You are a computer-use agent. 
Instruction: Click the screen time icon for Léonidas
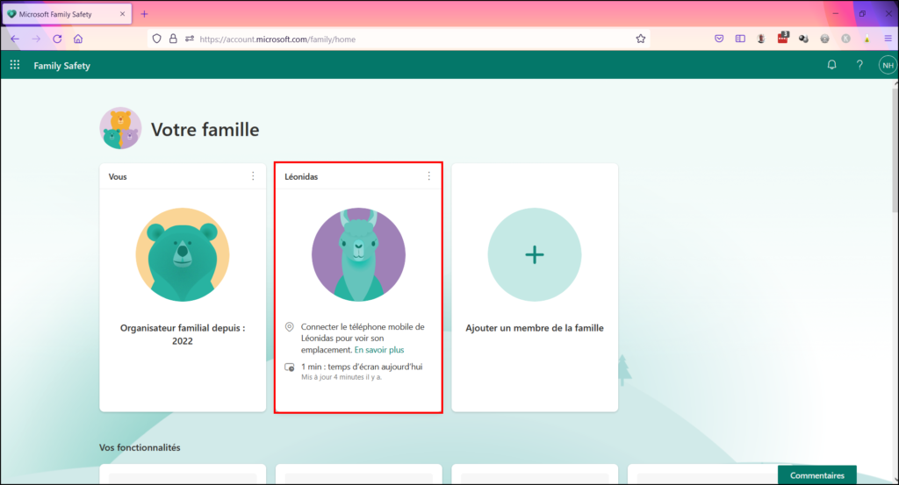[290, 367]
